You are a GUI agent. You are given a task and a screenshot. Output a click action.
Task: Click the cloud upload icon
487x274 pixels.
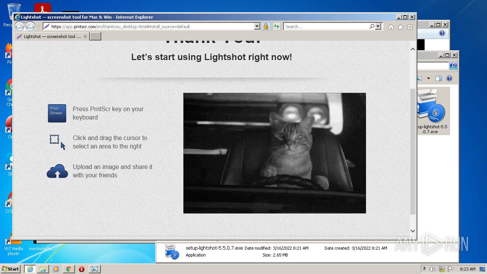click(57, 171)
